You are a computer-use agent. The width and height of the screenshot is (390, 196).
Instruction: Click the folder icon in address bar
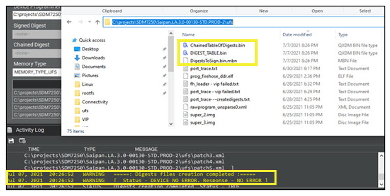point(107,22)
